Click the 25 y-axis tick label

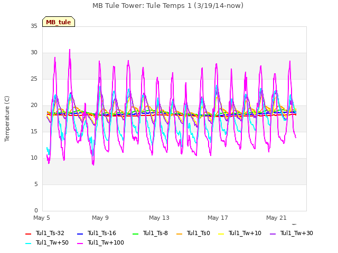coord(34,79)
